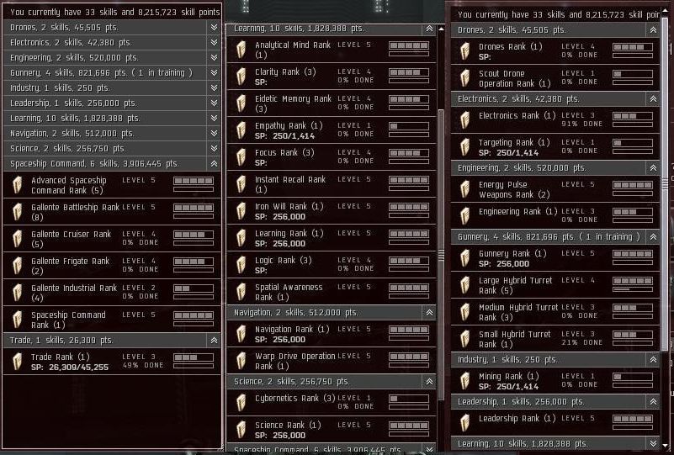The image size is (674, 455).
Task: Expand the Drones group in the left panel
Action: pos(214,27)
